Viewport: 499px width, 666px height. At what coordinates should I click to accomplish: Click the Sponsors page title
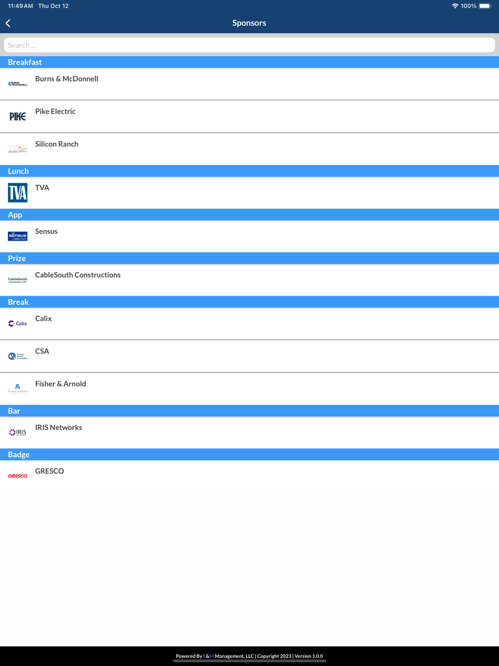249,23
